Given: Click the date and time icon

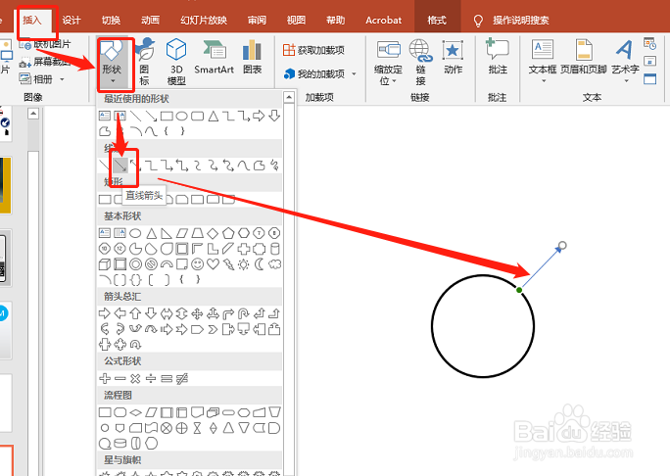Looking at the screenshot, I should tap(649, 43).
